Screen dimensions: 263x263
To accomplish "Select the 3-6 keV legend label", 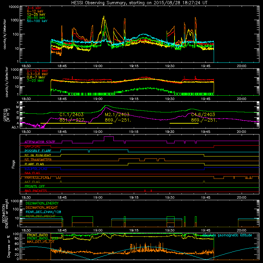I will [x=34, y=8].
